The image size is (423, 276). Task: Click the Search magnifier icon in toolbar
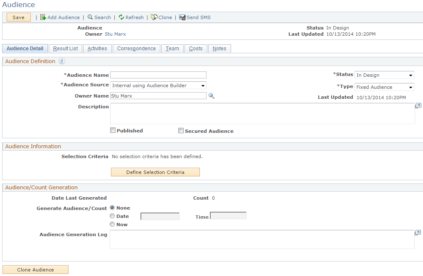tap(90, 17)
